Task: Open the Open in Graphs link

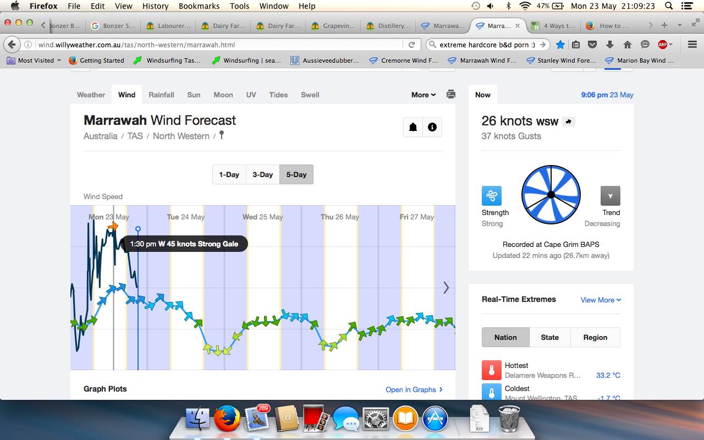Action: [x=414, y=389]
